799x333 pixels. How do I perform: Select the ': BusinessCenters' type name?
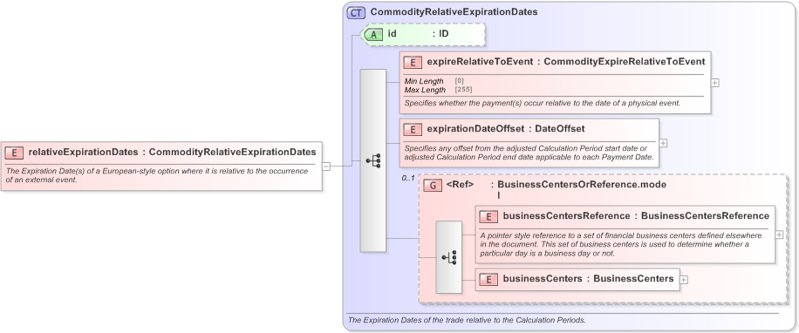[x=630, y=279]
